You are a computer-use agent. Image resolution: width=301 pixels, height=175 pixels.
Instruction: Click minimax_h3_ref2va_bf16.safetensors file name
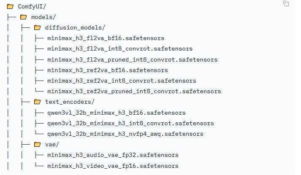click(x=108, y=70)
